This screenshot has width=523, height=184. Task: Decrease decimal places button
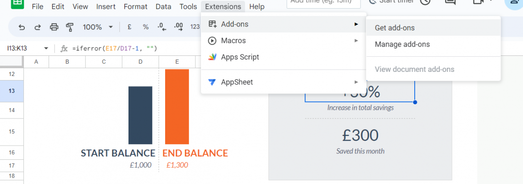(161, 27)
